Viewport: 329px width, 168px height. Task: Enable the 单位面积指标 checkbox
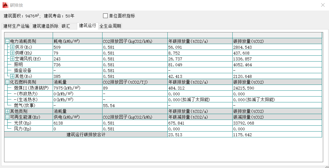coord(105,16)
